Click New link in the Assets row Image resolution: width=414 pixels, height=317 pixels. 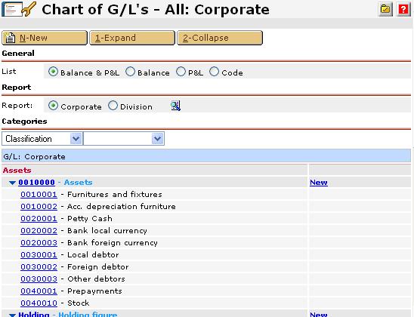tap(319, 183)
